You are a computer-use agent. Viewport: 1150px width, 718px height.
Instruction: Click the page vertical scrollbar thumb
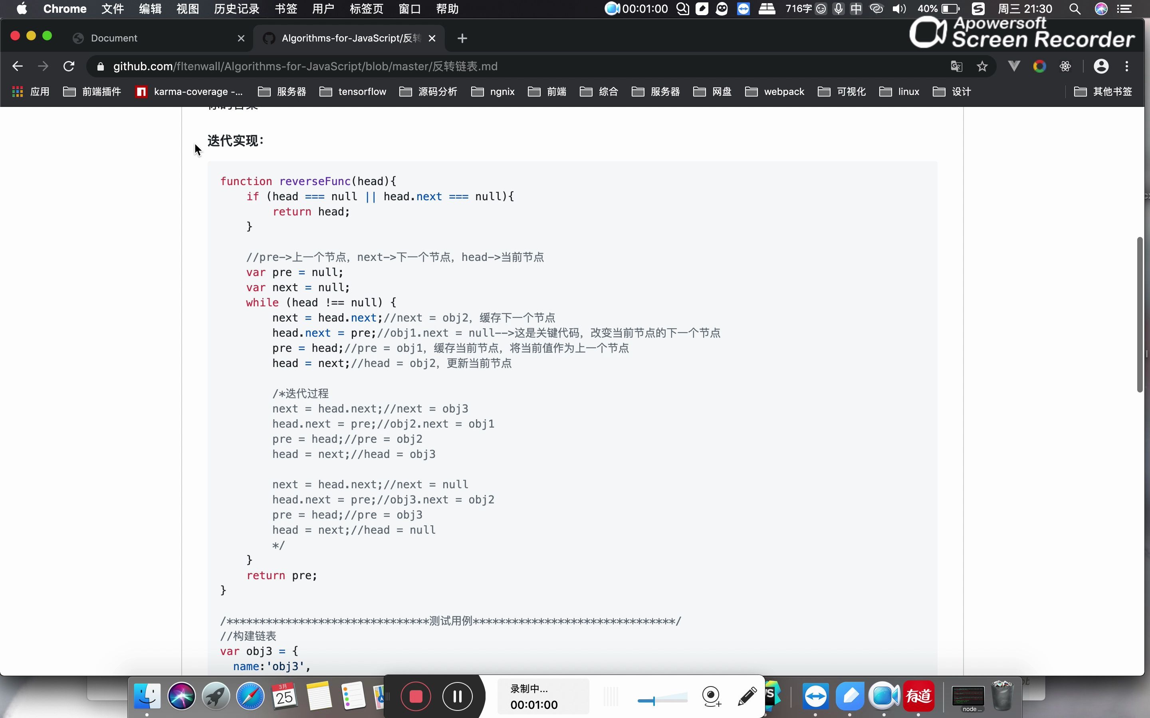coord(1140,314)
